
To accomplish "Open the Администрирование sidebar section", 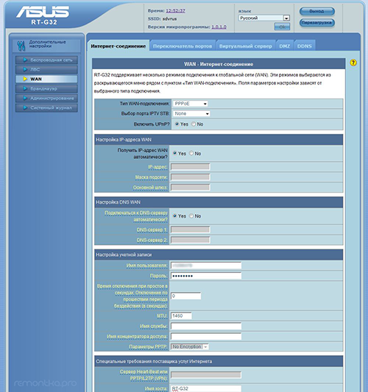I will click(x=46, y=99).
